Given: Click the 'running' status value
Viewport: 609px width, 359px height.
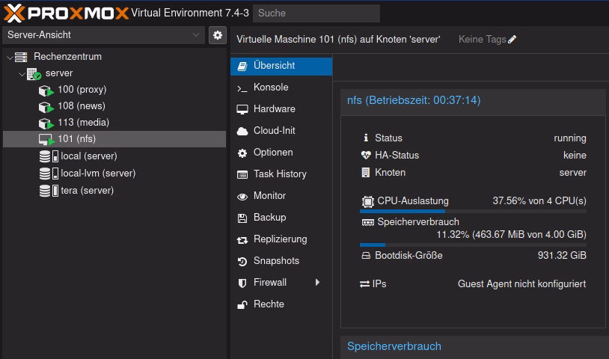Looking at the screenshot, I should (570, 138).
